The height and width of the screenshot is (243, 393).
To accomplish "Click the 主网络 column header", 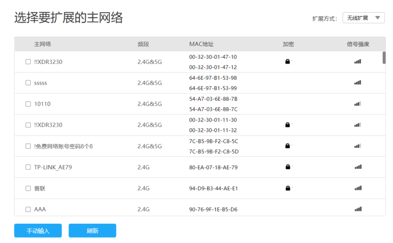I will [42, 44].
